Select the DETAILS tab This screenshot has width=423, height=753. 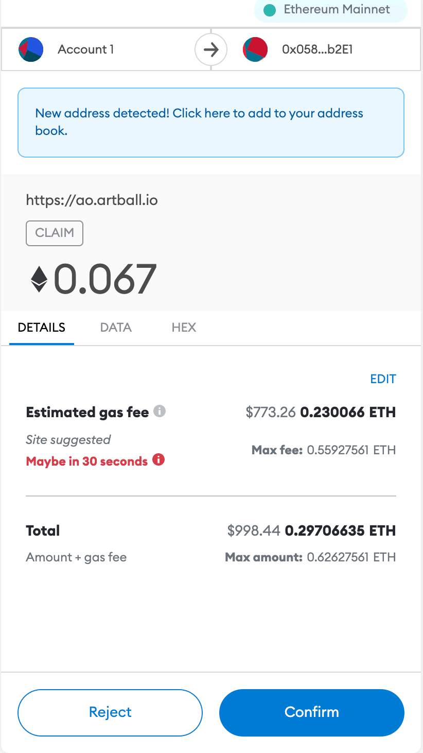point(42,328)
